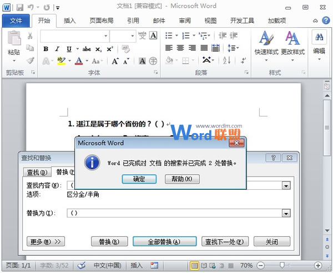
Task: Switch to the 插入 ribbon tab
Action: pyautogui.click(x=70, y=21)
